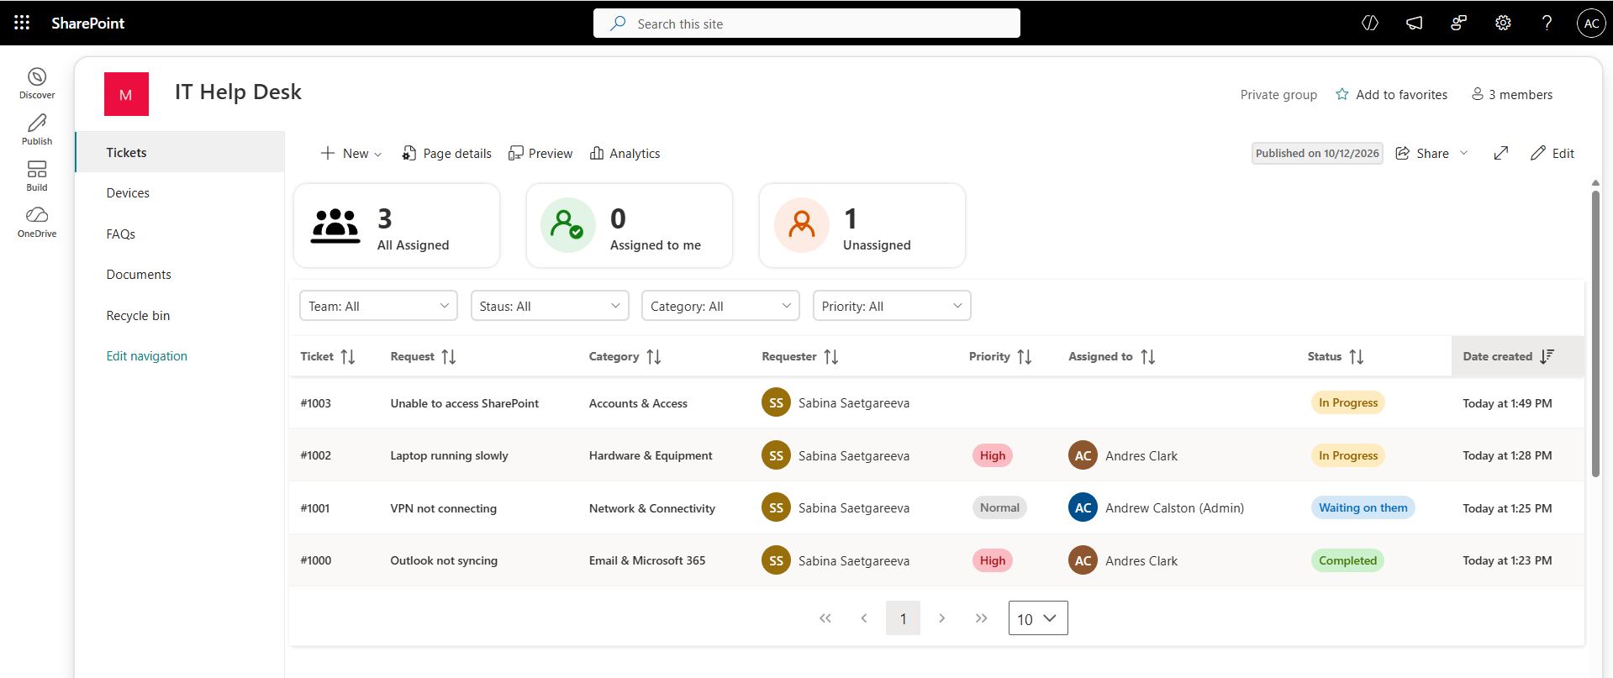Click the expand to full screen icon
The height and width of the screenshot is (678, 1613).
point(1500,153)
